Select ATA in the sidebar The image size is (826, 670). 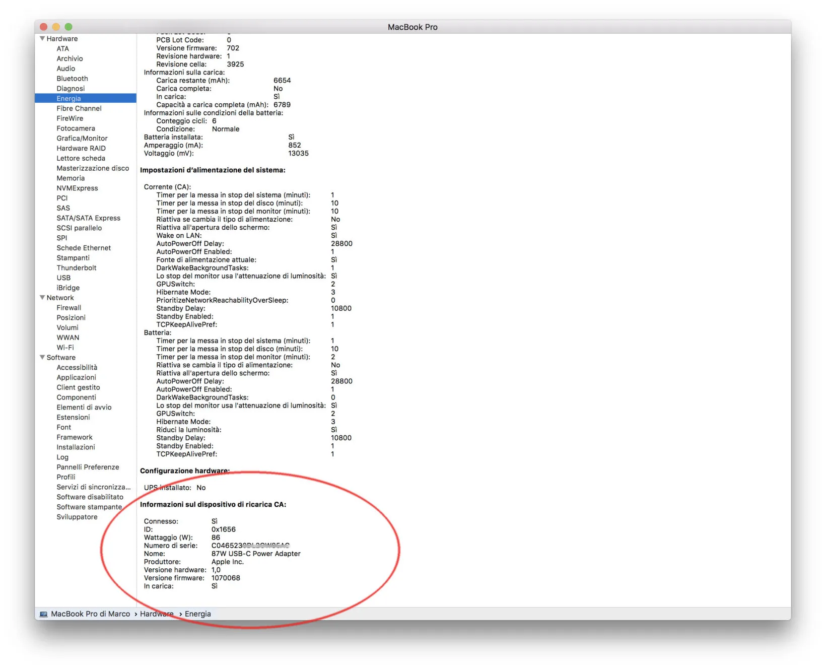[63, 49]
